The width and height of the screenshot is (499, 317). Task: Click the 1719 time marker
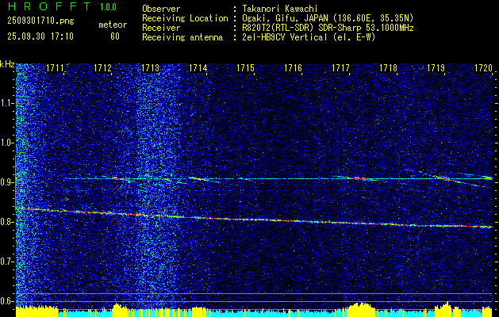click(436, 68)
